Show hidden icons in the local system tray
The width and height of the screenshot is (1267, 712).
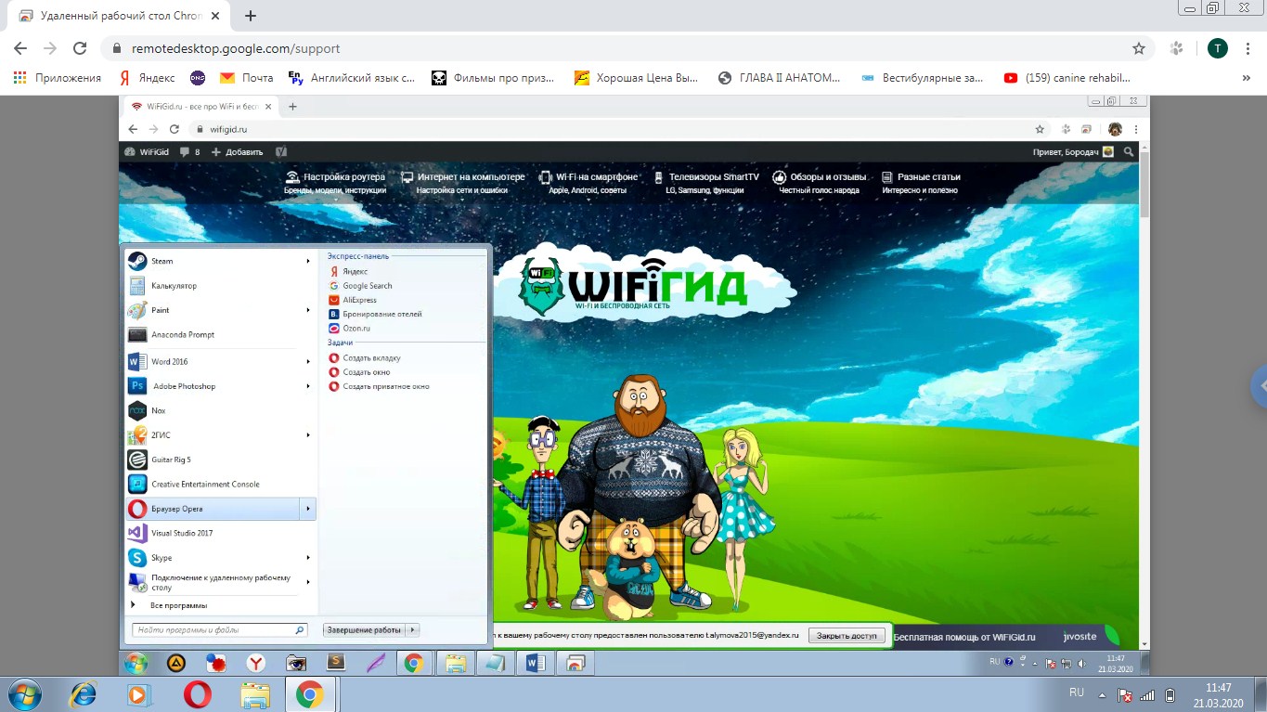coord(1102,694)
